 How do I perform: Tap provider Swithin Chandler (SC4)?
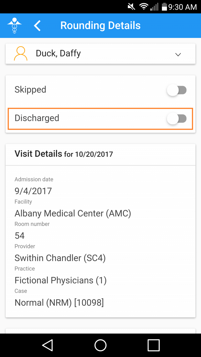60,258
